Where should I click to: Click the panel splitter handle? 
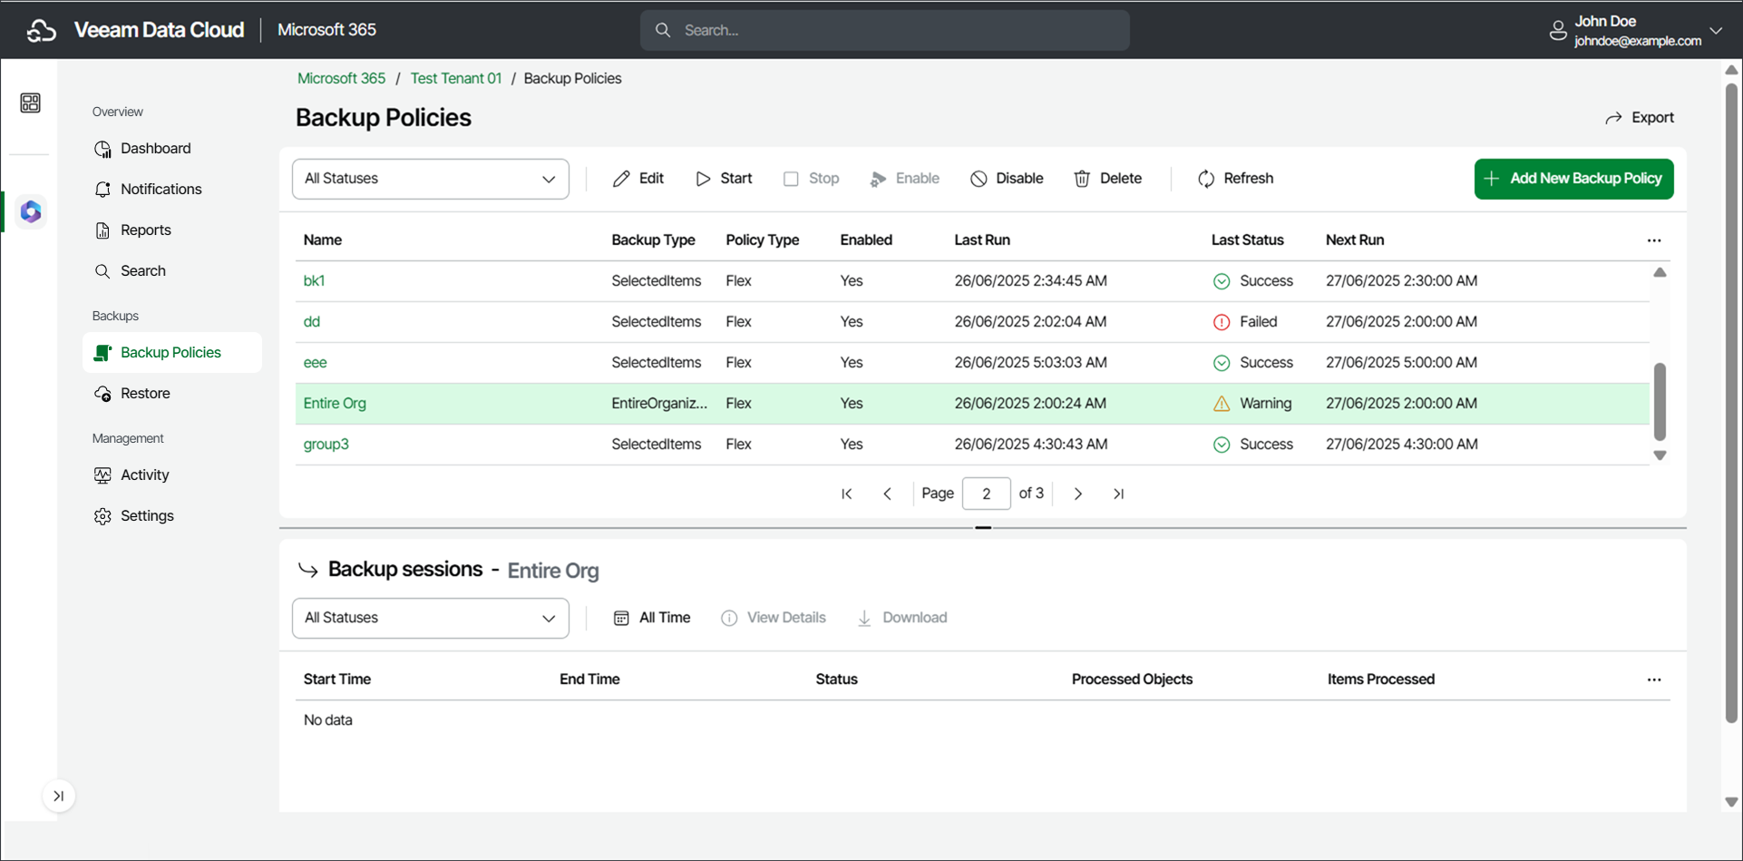[x=983, y=527]
